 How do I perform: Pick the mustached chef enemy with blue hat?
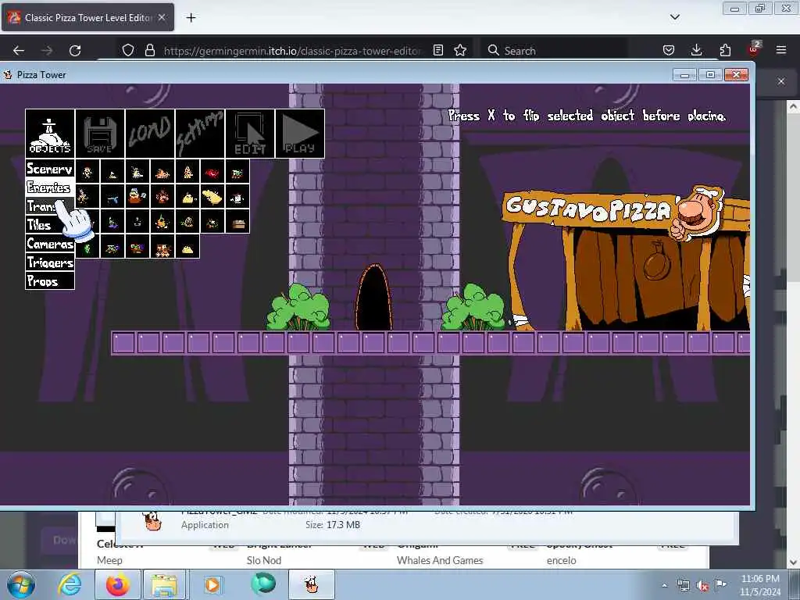coord(137,197)
